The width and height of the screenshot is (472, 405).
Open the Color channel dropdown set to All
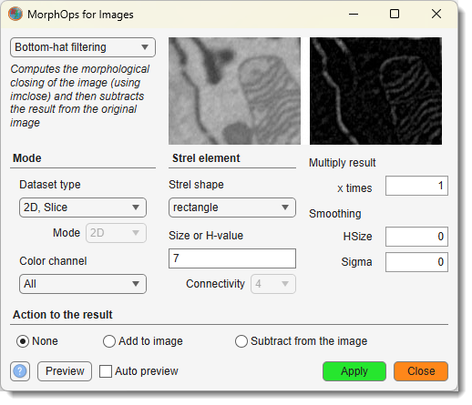[x=83, y=284]
